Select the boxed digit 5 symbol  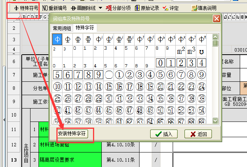[x=57, y=75]
